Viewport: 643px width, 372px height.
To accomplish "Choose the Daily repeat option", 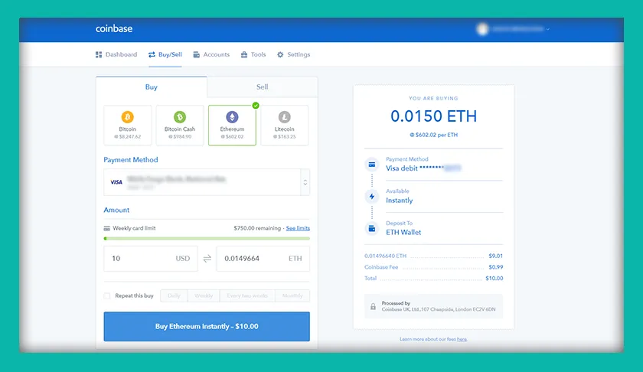I will (174, 295).
